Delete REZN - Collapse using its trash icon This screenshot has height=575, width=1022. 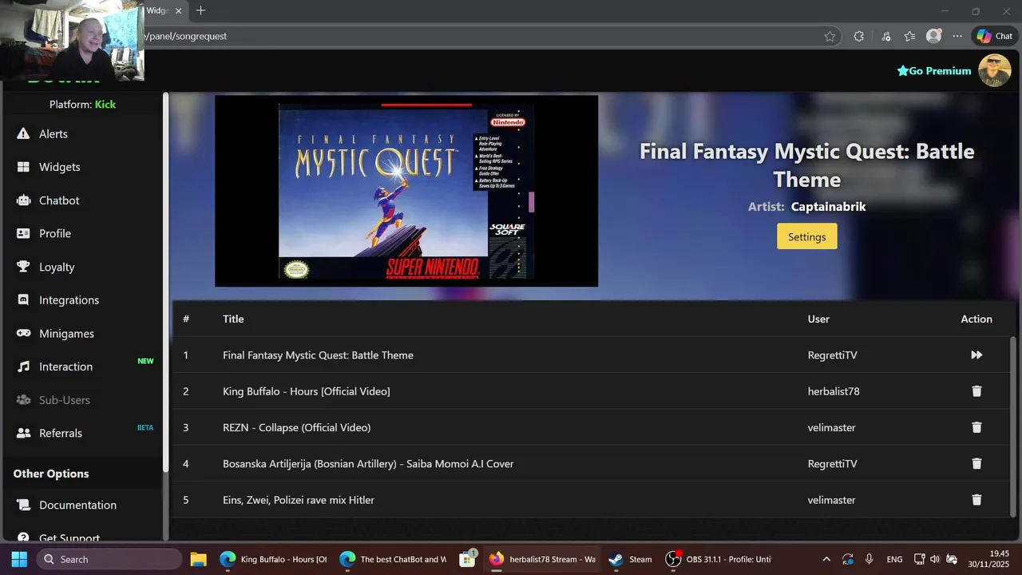tap(976, 427)
